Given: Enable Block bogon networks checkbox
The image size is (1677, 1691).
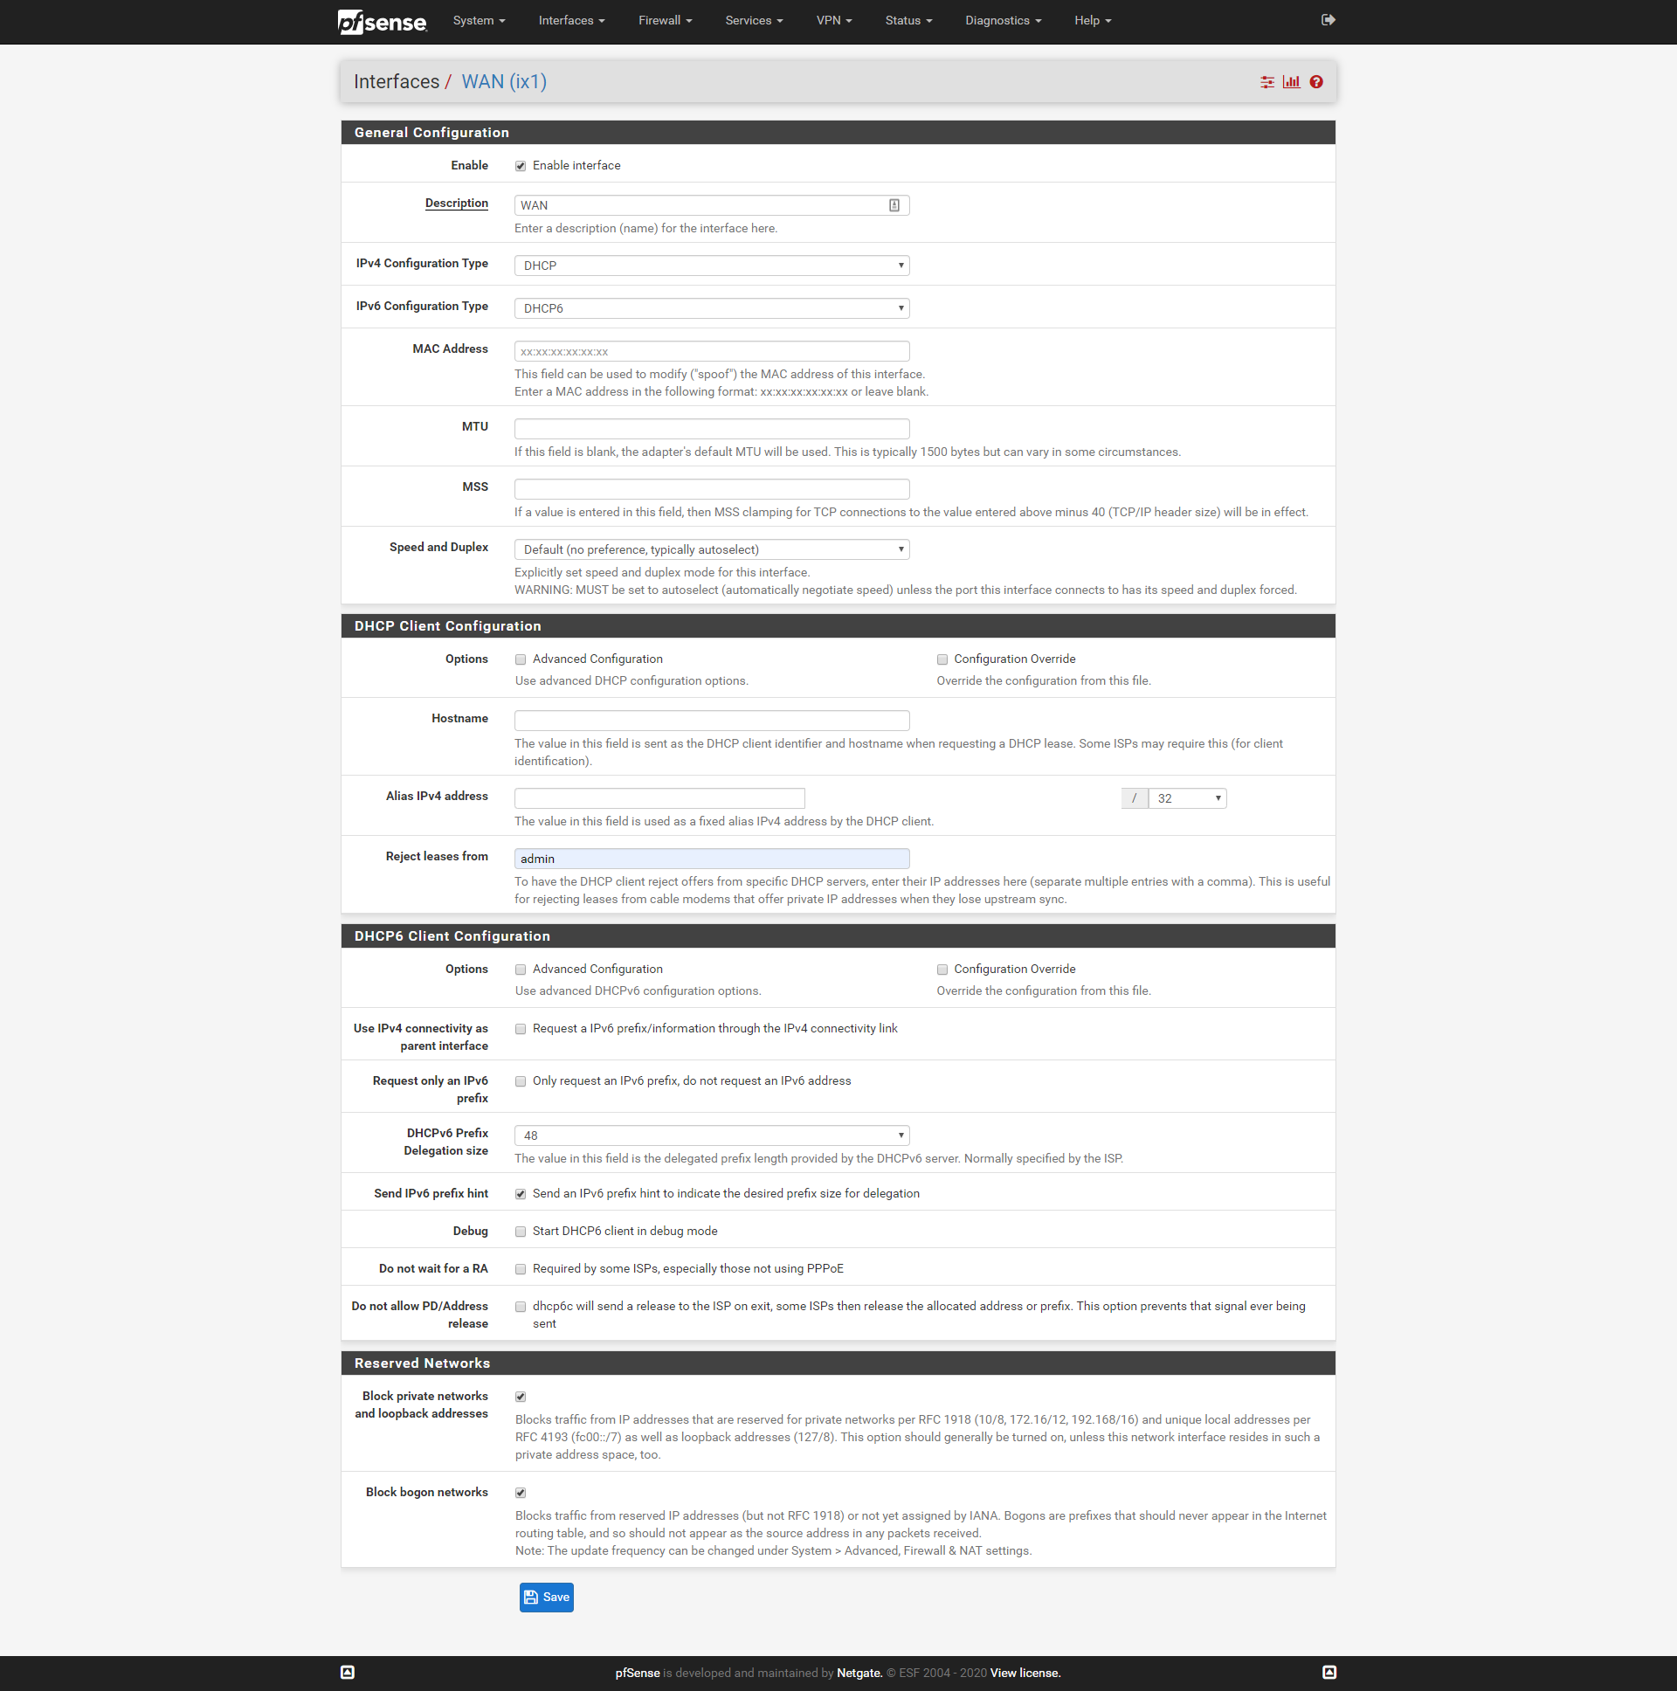Looking at the screenshot, I should click(522, 1491).
